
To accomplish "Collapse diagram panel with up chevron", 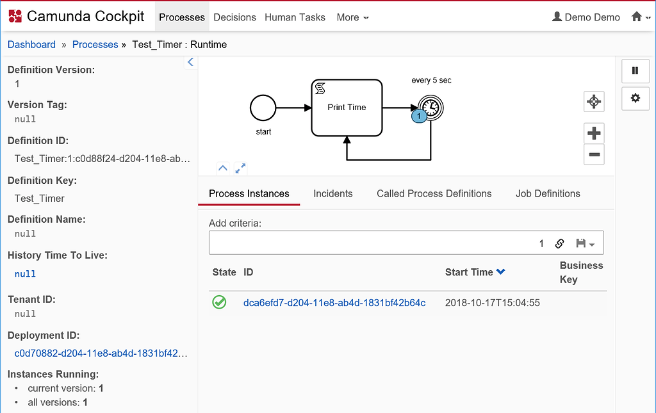I will 222,168.
